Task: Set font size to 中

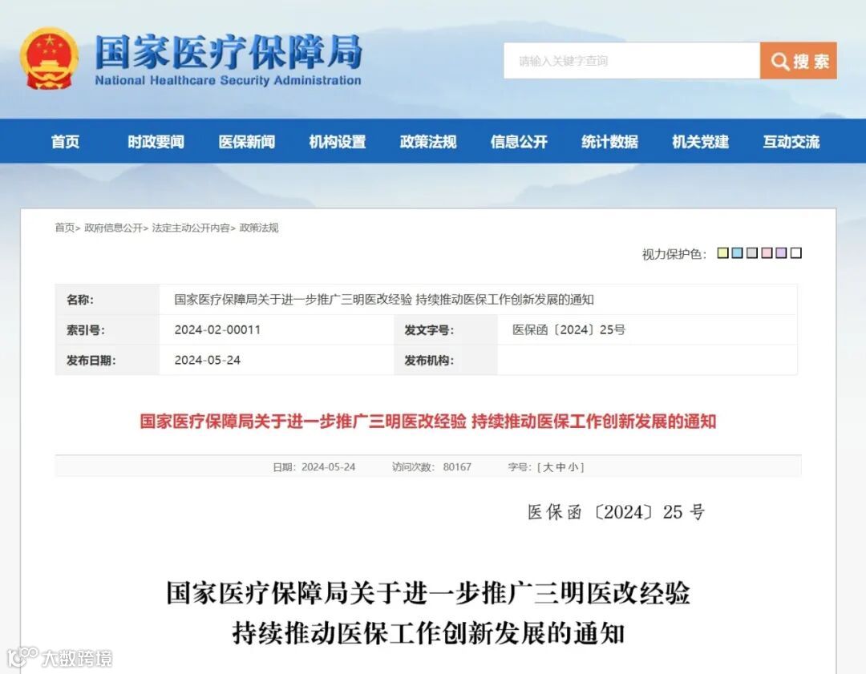Action: pos(560,467)
